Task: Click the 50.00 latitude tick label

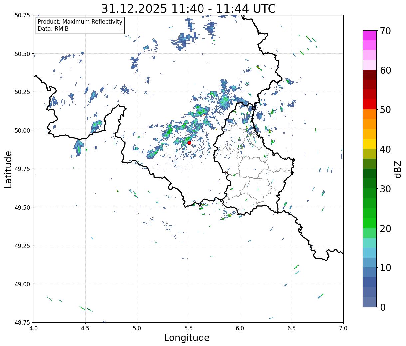Action: [22, 130]
